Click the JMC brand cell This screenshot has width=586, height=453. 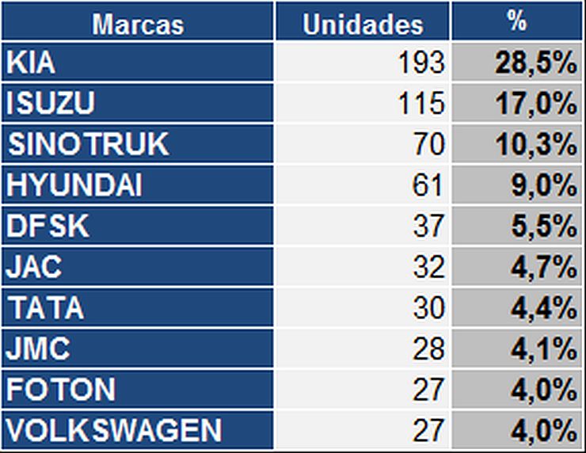pyautogui.click(x=138, y=348)
